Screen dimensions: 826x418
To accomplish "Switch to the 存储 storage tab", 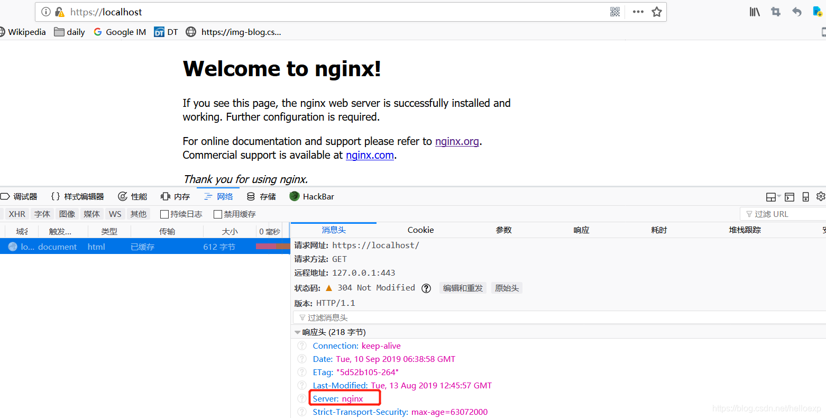I will (261, 196).
